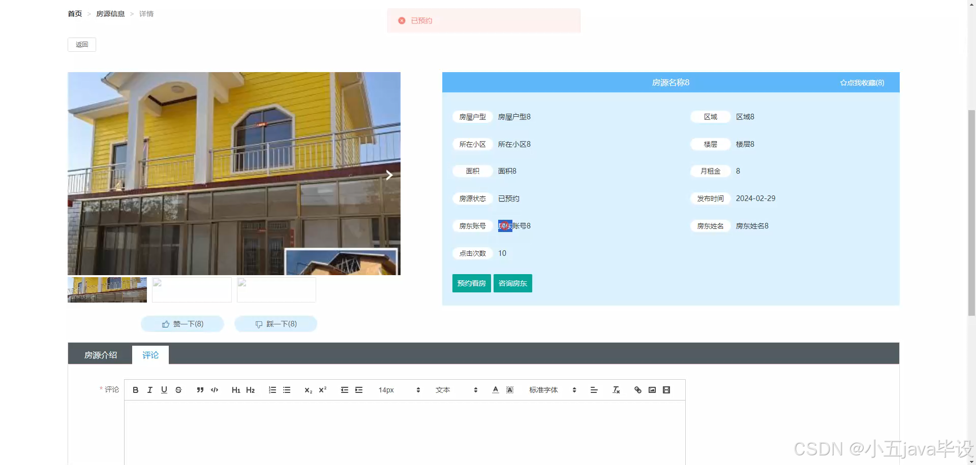The image size is (976, 465).
Task: Click the 预约看房 button
Action: coord(471,283)
